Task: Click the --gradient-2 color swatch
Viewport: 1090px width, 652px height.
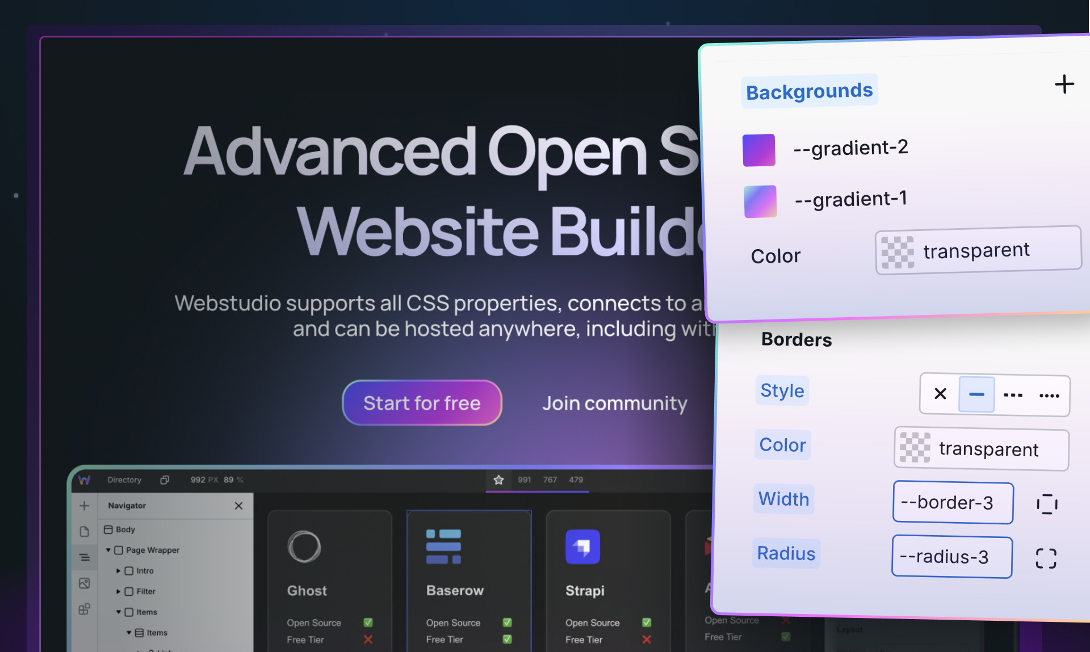Action: pyautogui.click(x=759, y=150)
